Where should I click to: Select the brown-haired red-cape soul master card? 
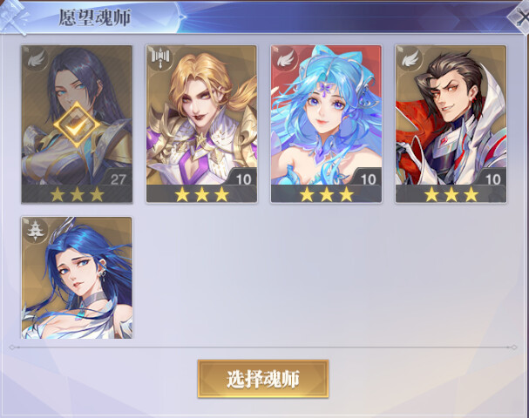click(x=451, y=124)
